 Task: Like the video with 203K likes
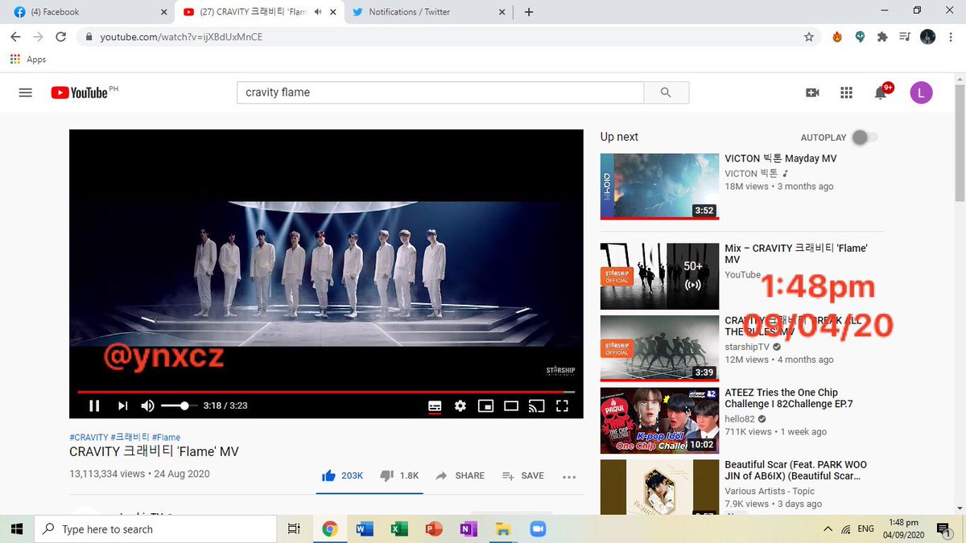coord(342,475)
